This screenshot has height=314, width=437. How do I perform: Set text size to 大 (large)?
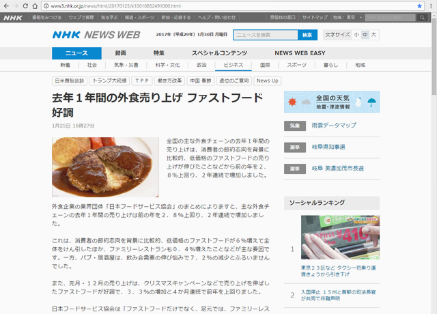373,34
